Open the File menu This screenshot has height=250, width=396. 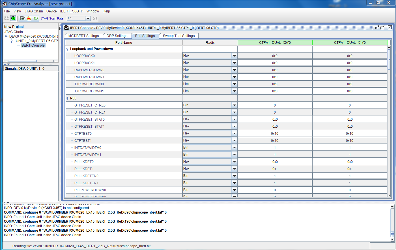coord(7,11)
